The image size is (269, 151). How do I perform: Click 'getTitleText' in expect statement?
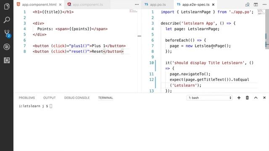coord(210,80)
